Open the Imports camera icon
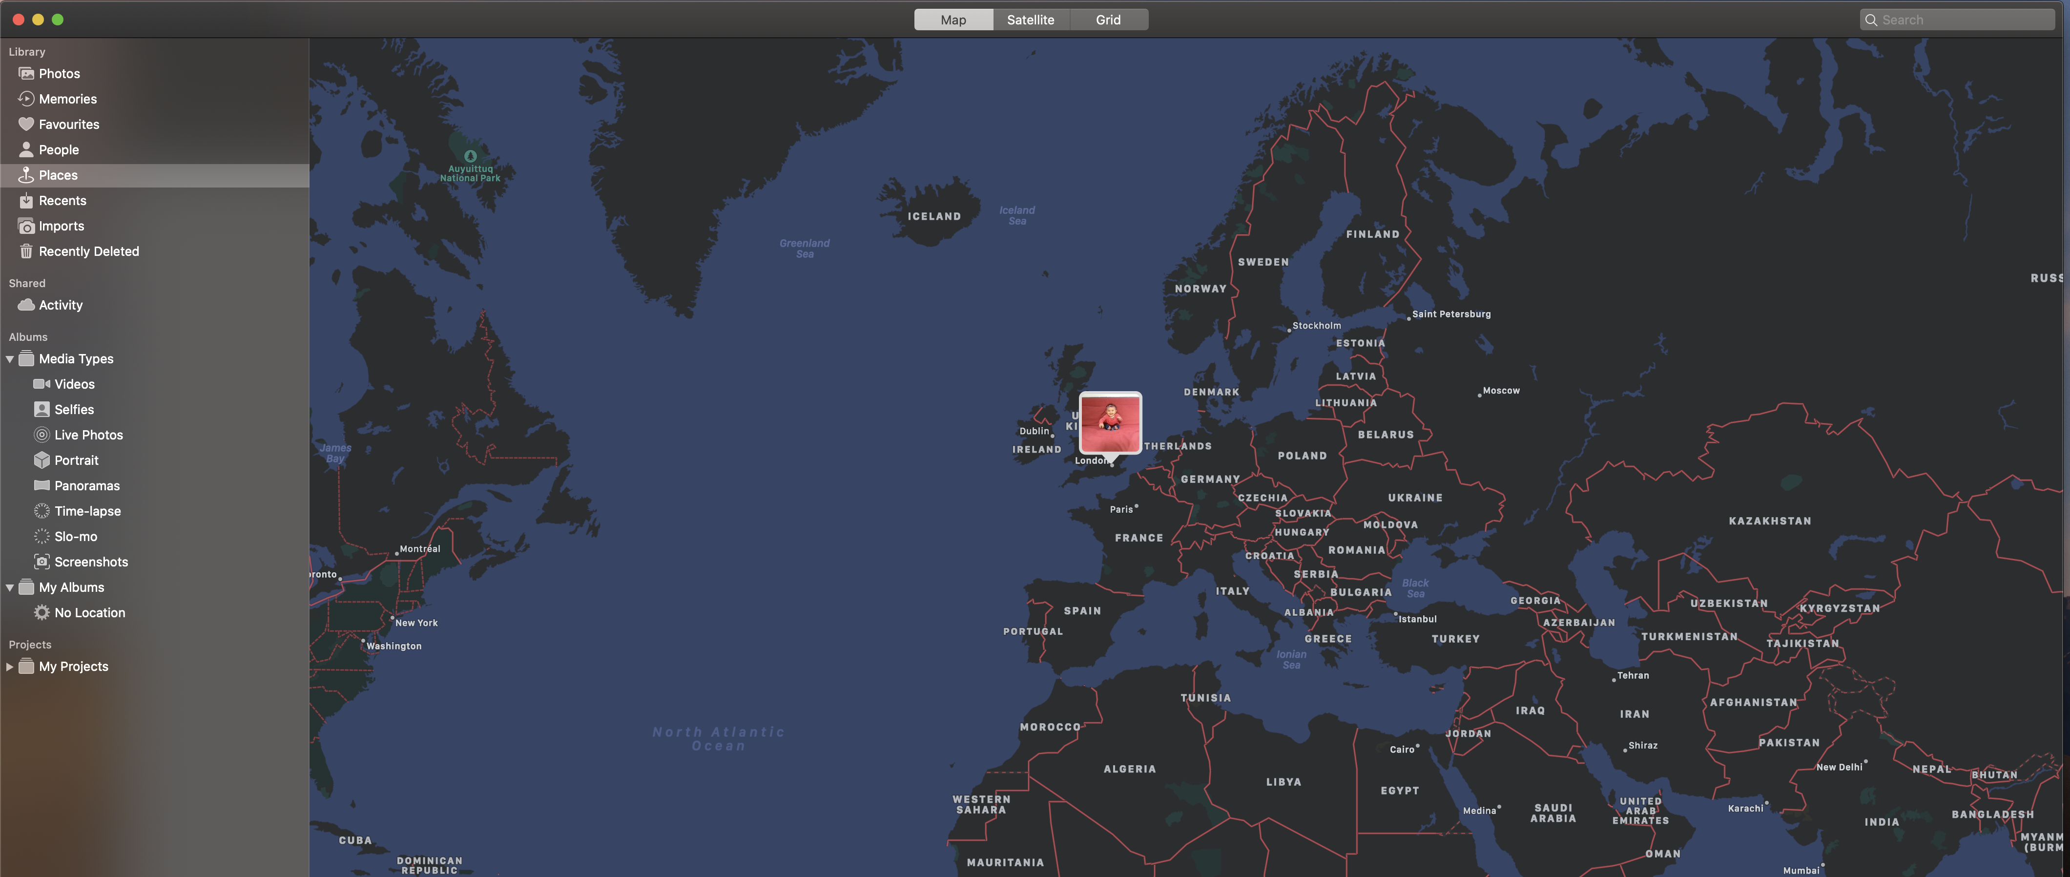The width and height of the screenshot is (2070, 877). tap(26, 226)
